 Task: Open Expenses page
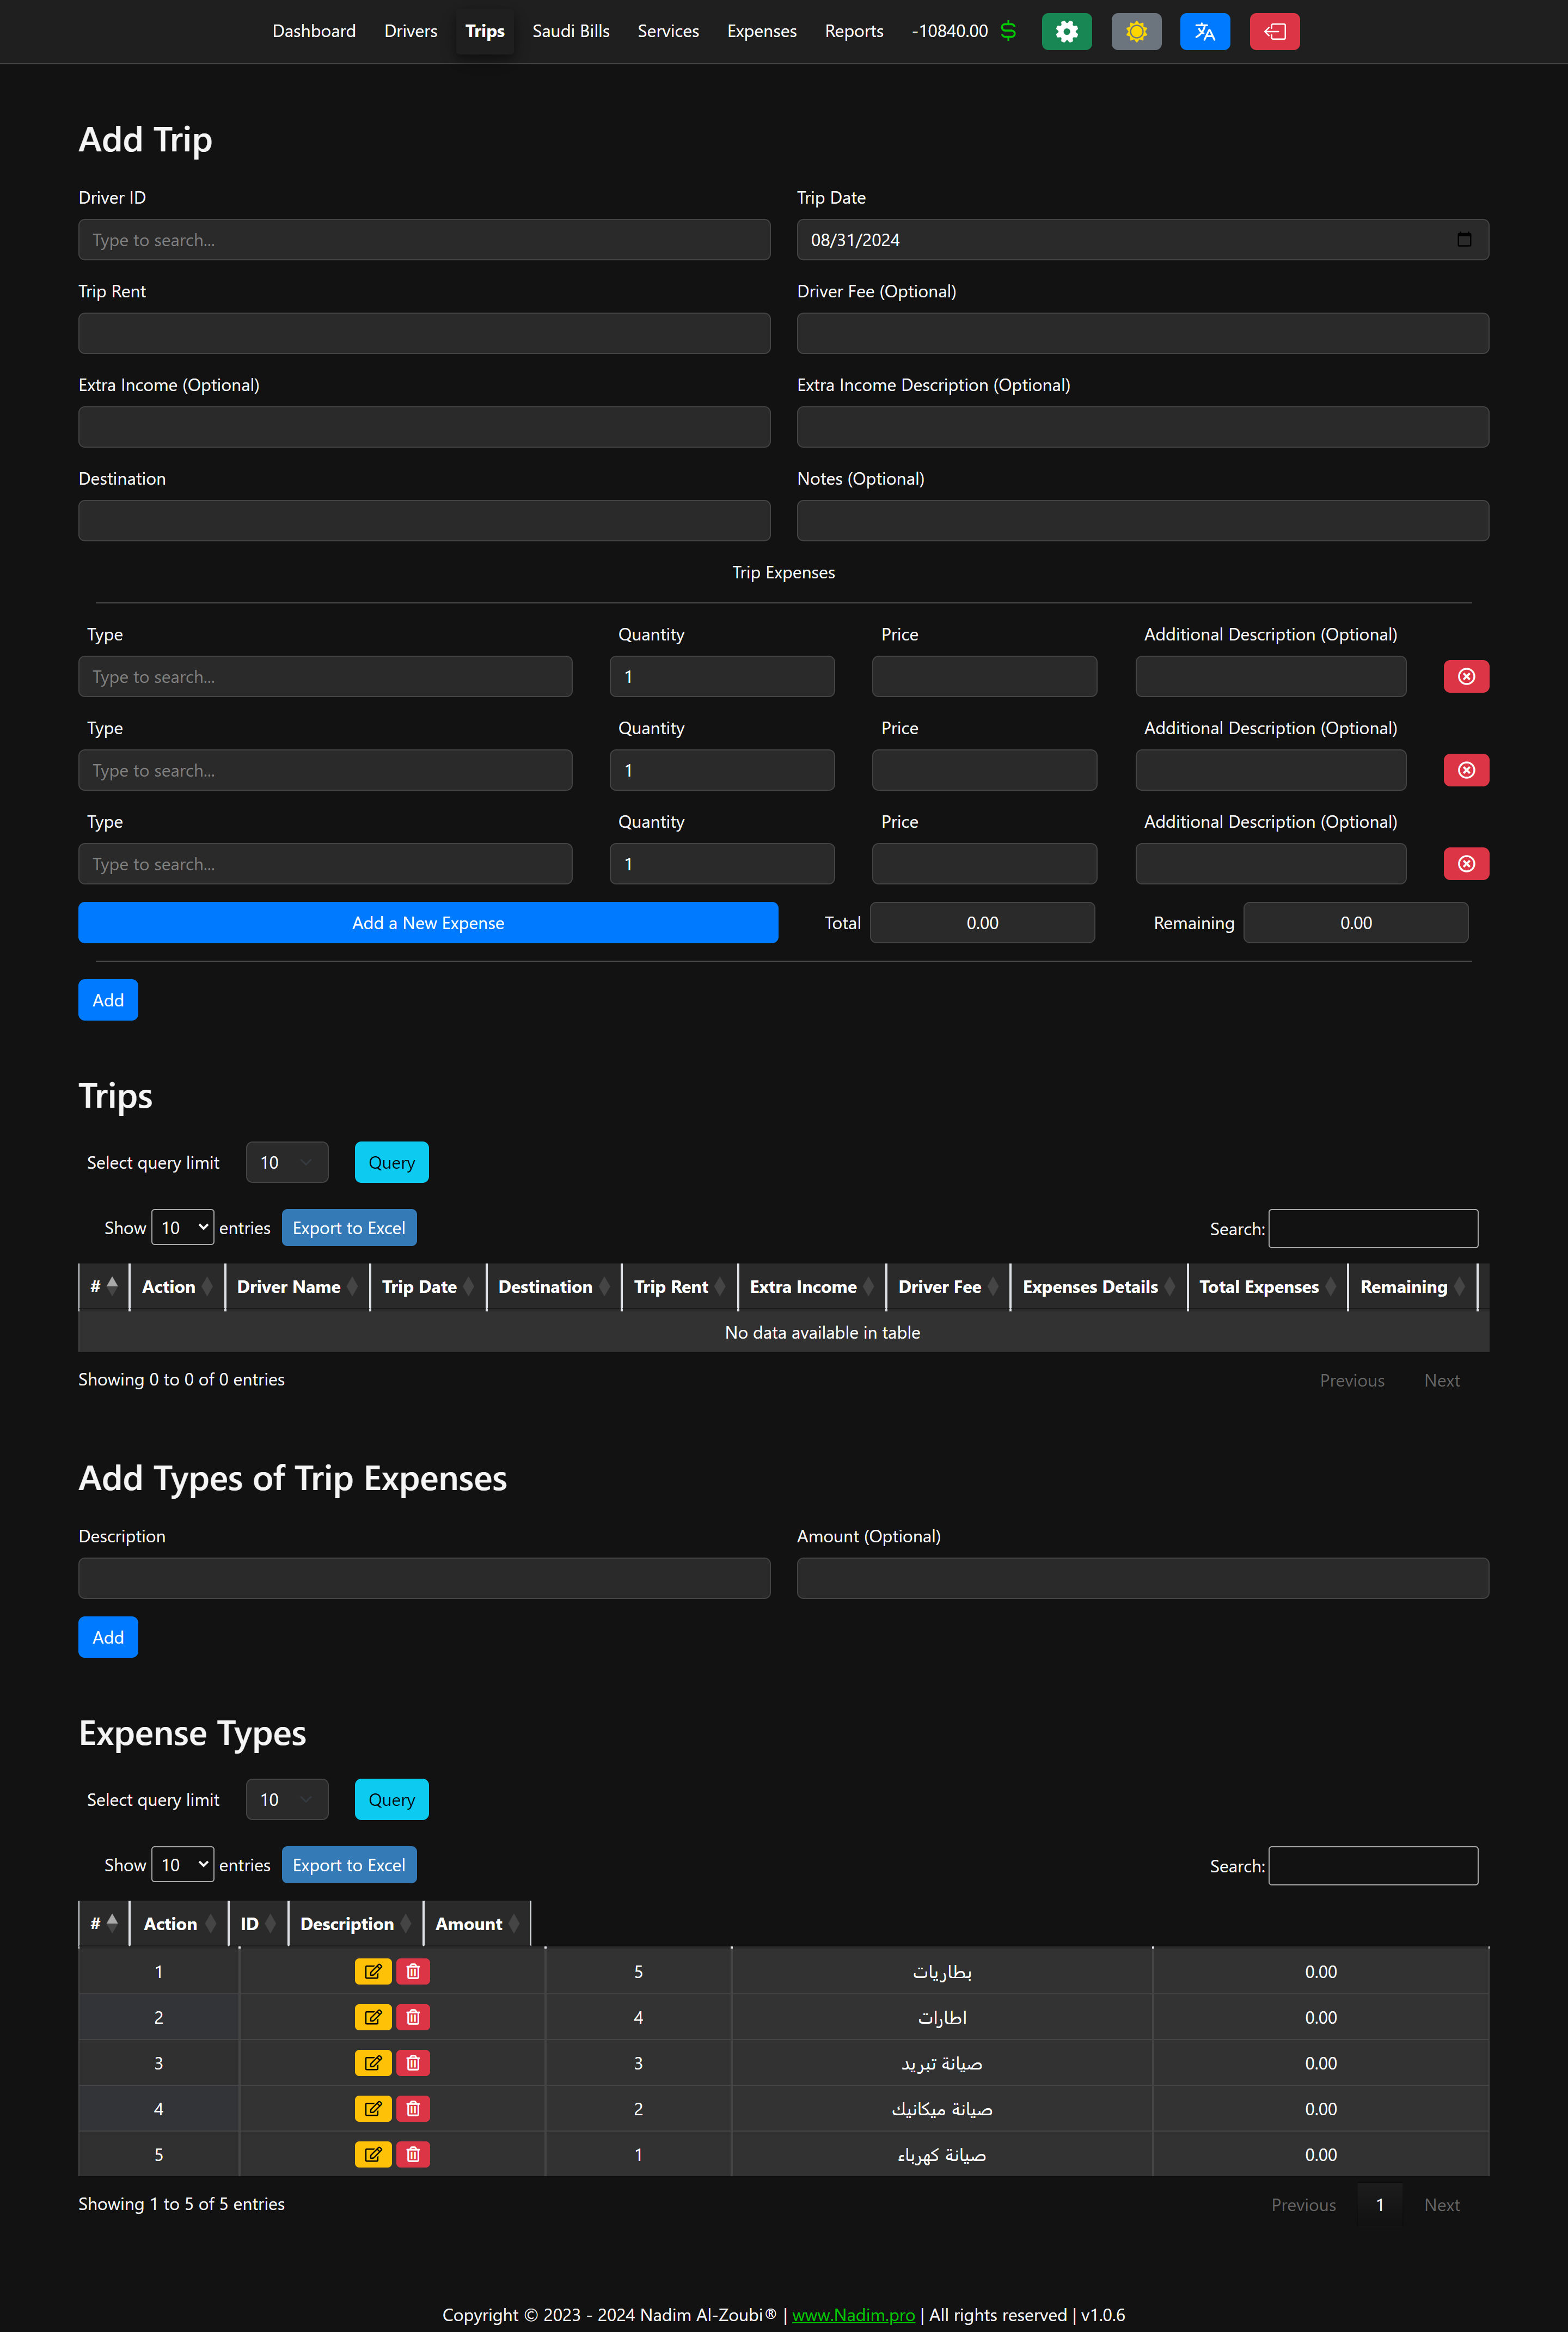(762, 31)
